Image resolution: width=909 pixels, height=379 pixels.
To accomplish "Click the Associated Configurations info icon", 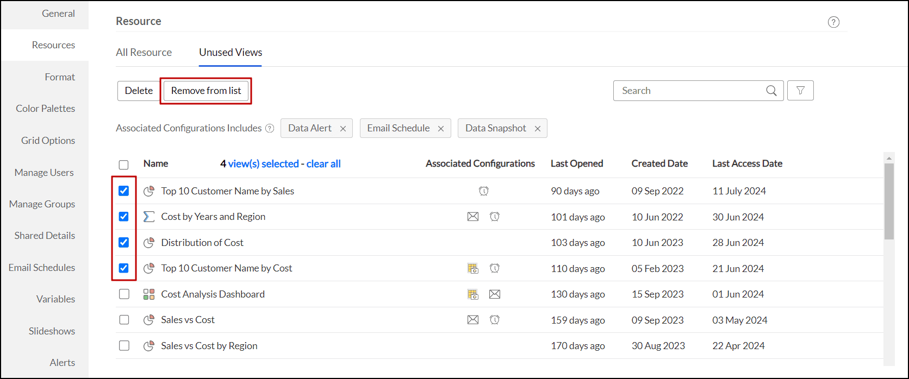I will [x=270, y=129].
